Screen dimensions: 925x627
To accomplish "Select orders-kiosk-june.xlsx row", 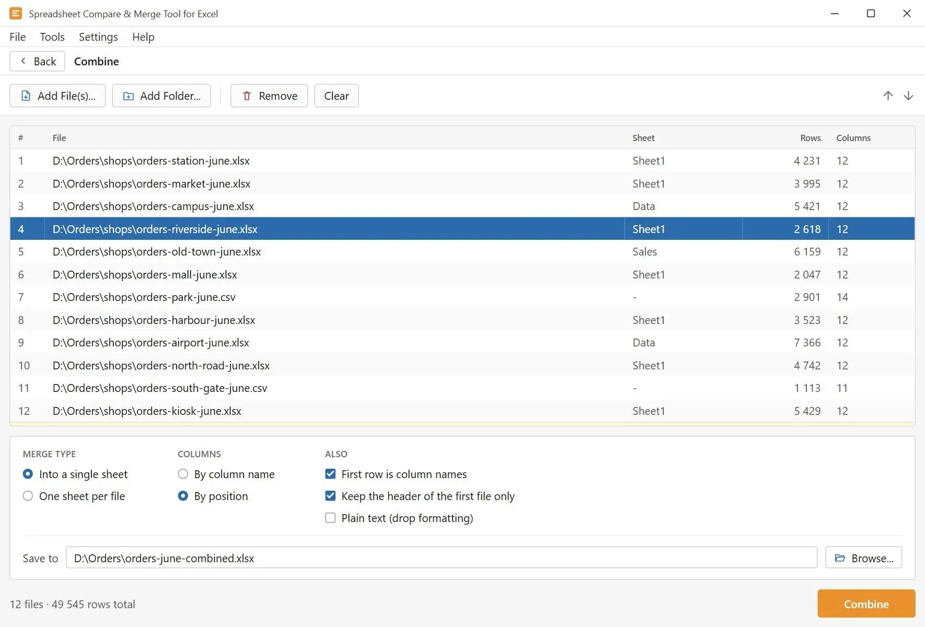I will tap(462, 411).
